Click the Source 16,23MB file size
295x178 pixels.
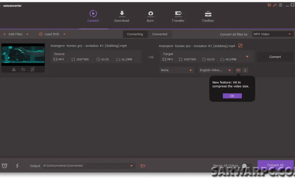pyautogui.click(x=124, y=59)
